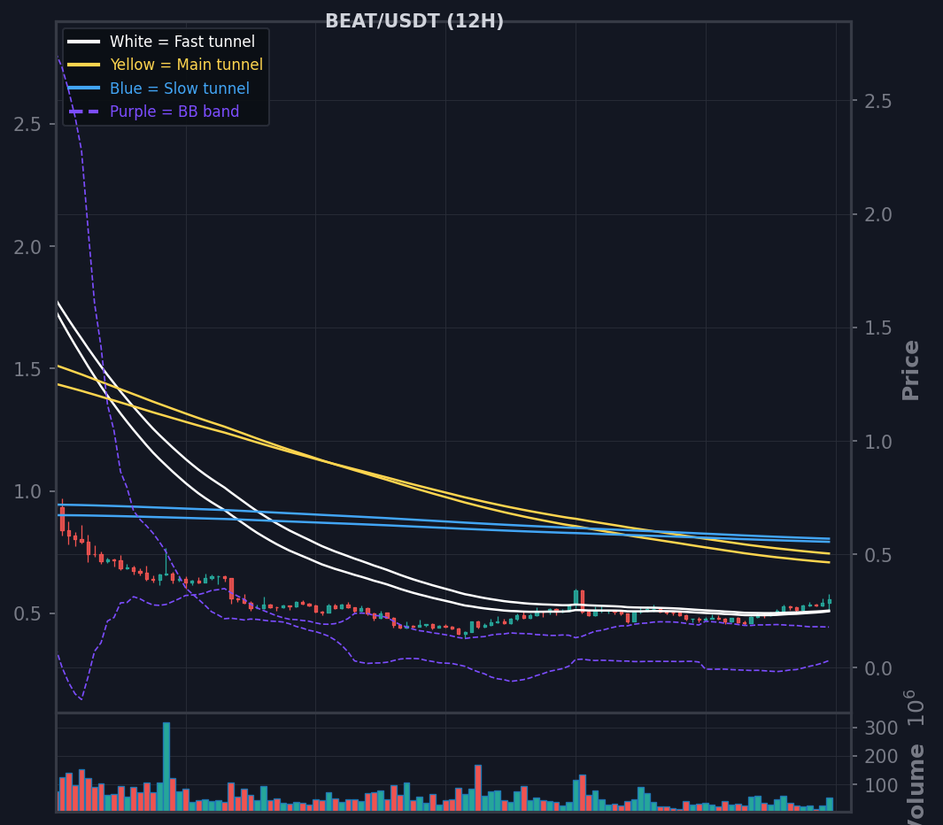Click the yellow Main tunnel legend line
943x825 pixels.
pyautogui.click(x=83, y=65)
